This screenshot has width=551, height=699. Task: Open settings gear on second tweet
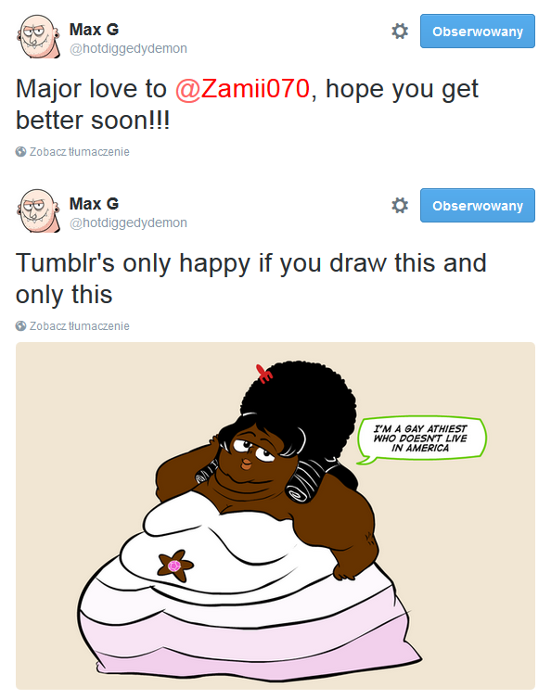[x=399, y=206]
